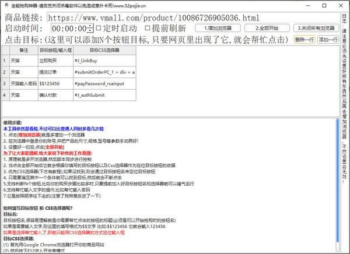The image size is (350, 254).
Task: Click the red 增加浏览器 text in instructions
Action: click(x=29, y=135)
